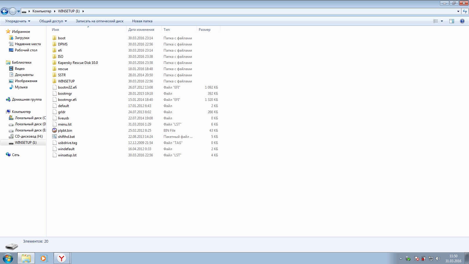
Task: Click Компьютер in the address bar
Action: click(42, 11)
